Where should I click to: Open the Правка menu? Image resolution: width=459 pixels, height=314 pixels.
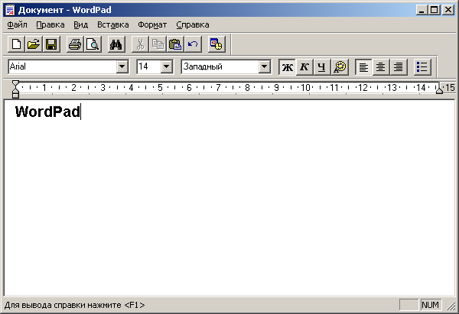pos(50,25)
